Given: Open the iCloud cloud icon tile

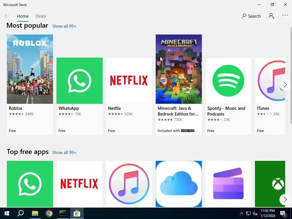Looking at the screenshot, I should click(179, 184).
